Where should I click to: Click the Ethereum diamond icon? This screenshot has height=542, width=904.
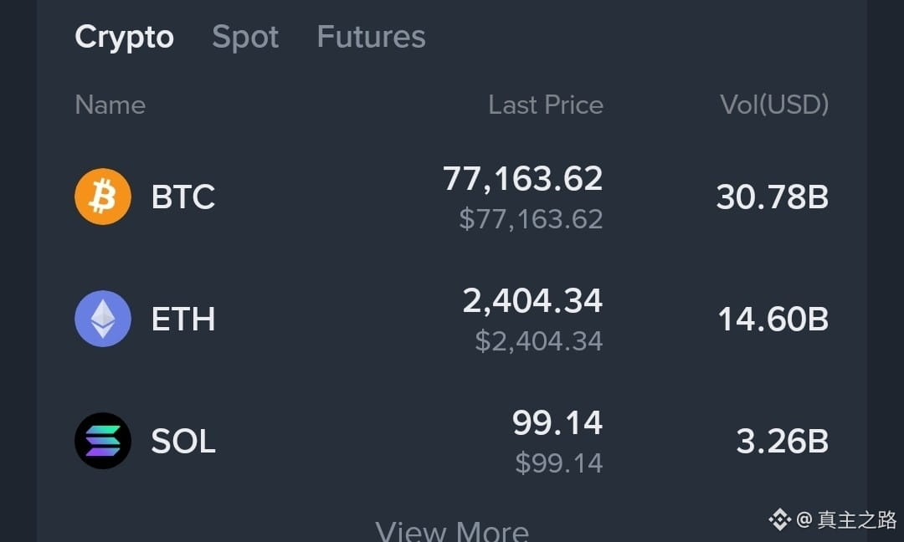click(x=103, y=319)
